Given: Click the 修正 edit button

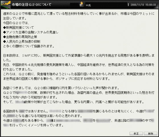Looking at the screenshot, I should pos(136,134).
